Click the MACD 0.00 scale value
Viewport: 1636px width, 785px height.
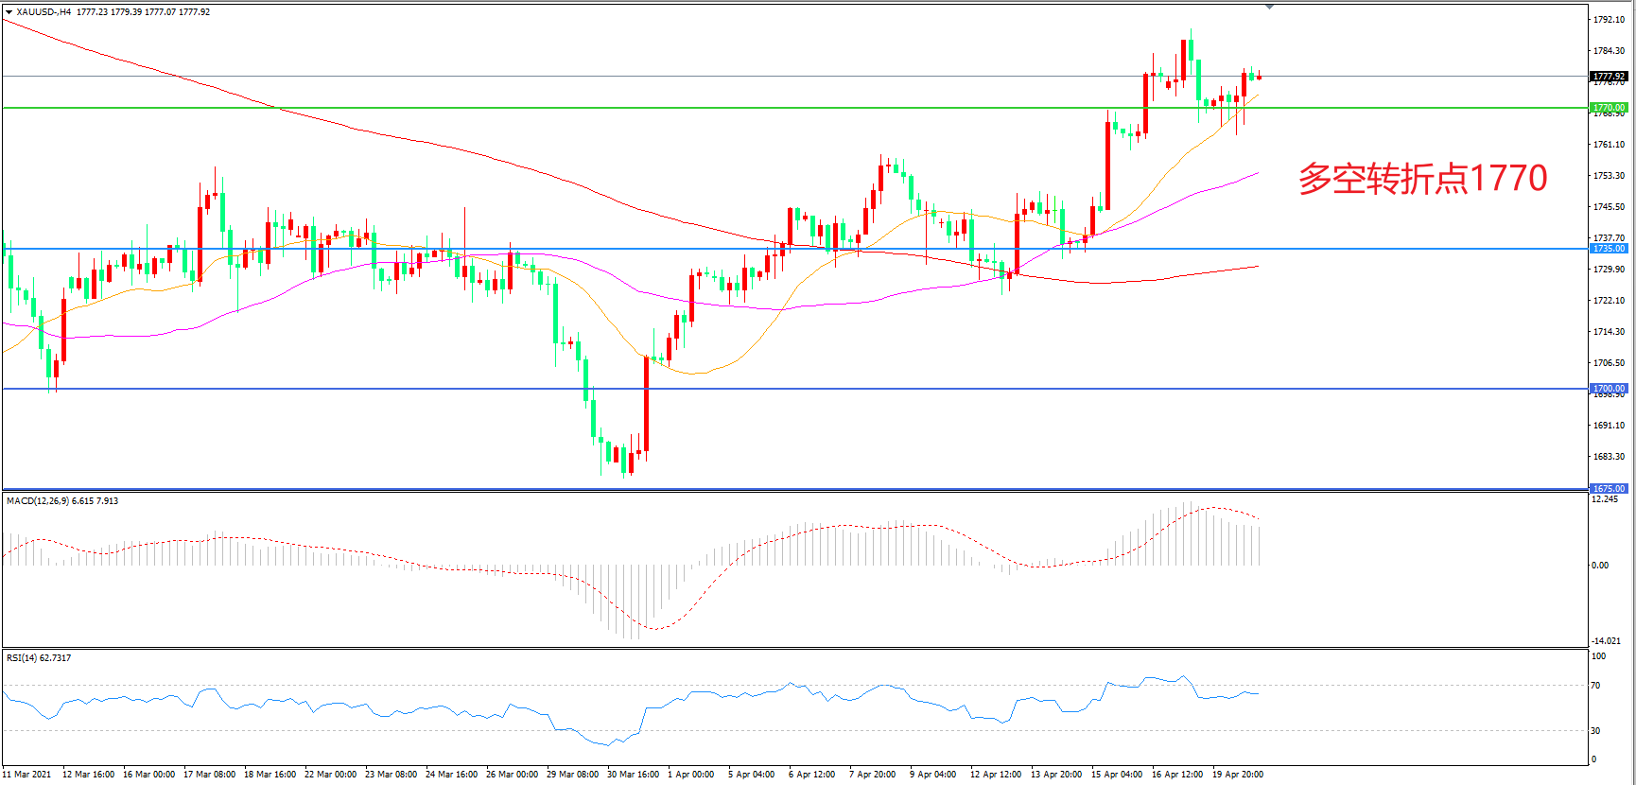(x=1600, y=566)
